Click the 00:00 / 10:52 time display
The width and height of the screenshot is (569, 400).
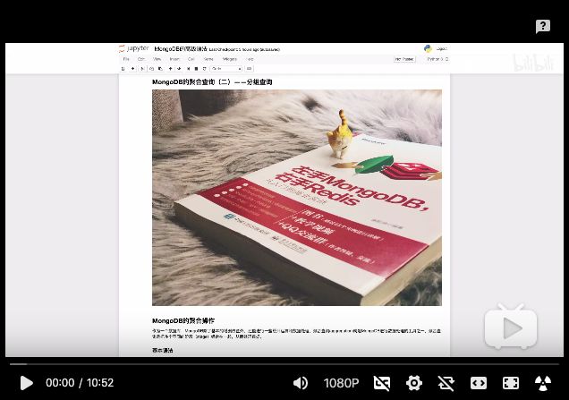80,383
